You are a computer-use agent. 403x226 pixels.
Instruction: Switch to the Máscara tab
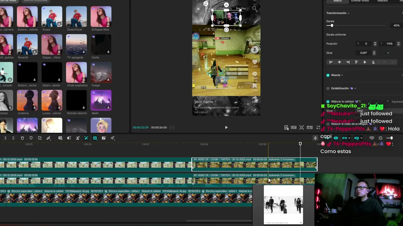pyautogui.click(x=383, y=1)
